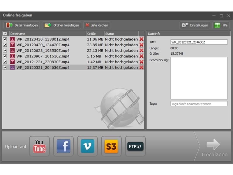Viewport: 233px width, 175px height.
Task: Click video file icon of WP_20121231_230830Z.mp4
Action: [x=12, y=62]
